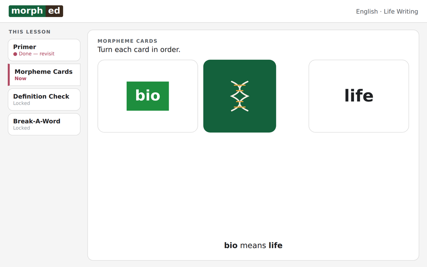Image resolution: width=427 pixels, height=267 pixels.
Task: Turn the first card showing bio
Action: [148, 96]
